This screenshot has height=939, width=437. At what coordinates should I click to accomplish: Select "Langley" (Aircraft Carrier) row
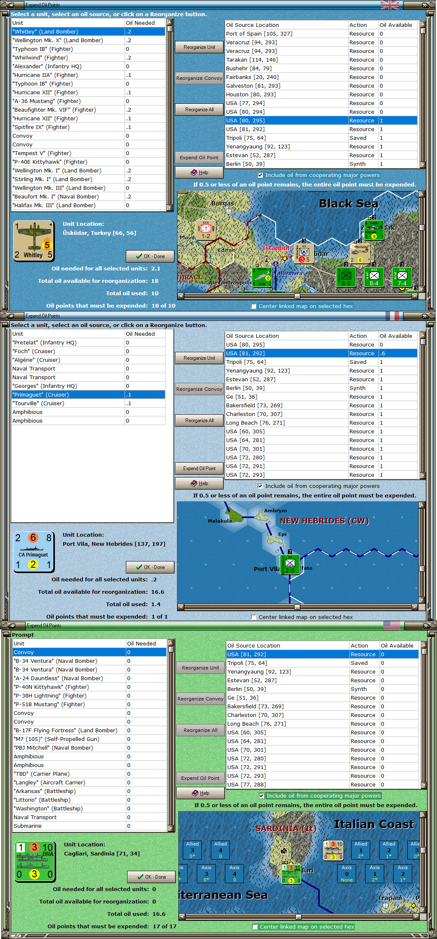(x=90, y=783)
